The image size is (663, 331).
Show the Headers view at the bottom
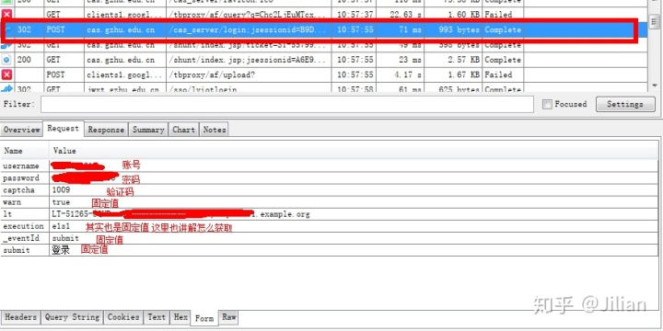click(21, 316)
